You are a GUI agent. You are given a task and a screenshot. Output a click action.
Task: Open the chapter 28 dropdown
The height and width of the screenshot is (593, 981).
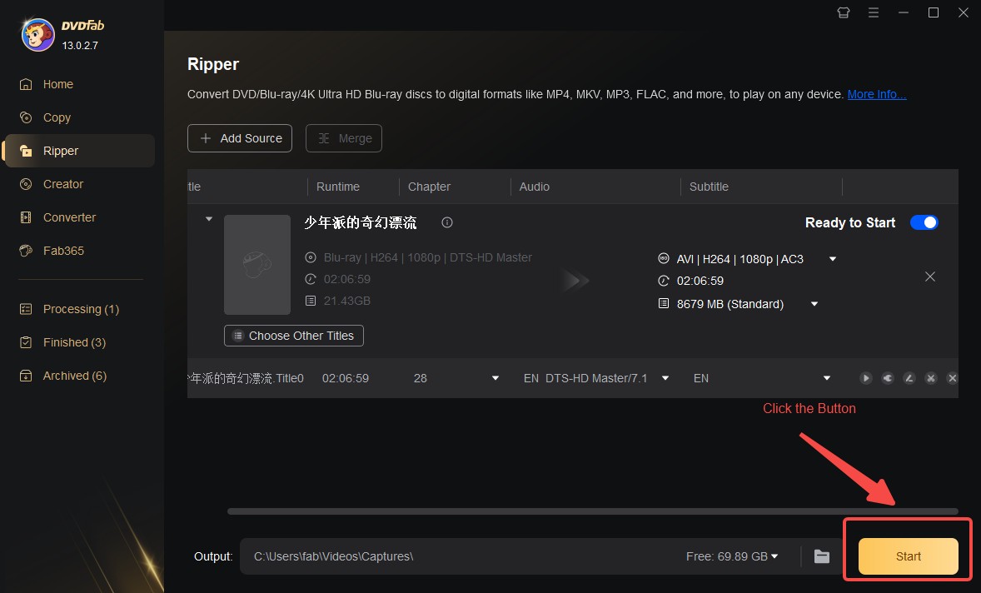pyautogui.click(x=495, y=378)
